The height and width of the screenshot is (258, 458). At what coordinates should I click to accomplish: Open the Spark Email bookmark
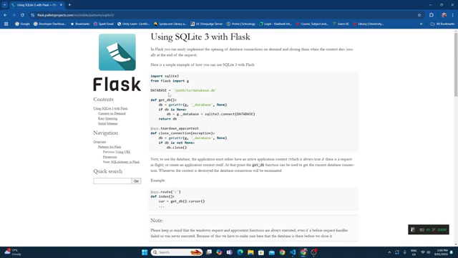[x=103, y=24]
